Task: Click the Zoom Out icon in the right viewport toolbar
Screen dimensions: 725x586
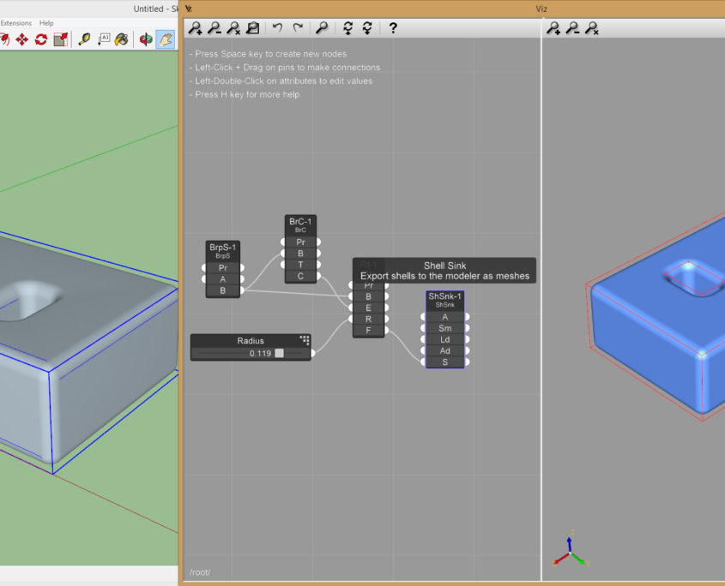Action: point(571,27)
